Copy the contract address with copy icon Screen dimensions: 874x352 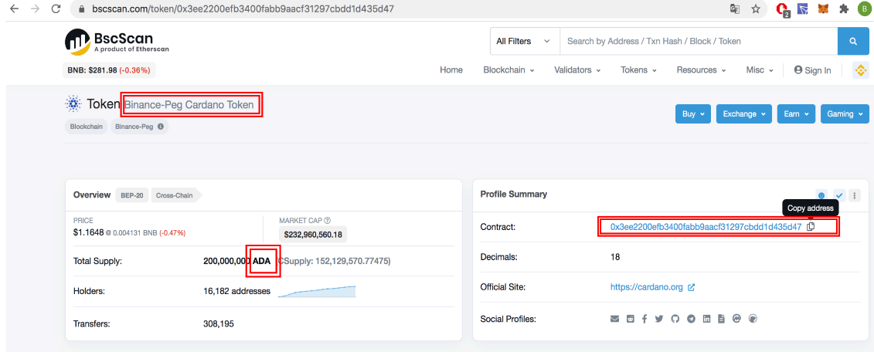coord(811,226)
